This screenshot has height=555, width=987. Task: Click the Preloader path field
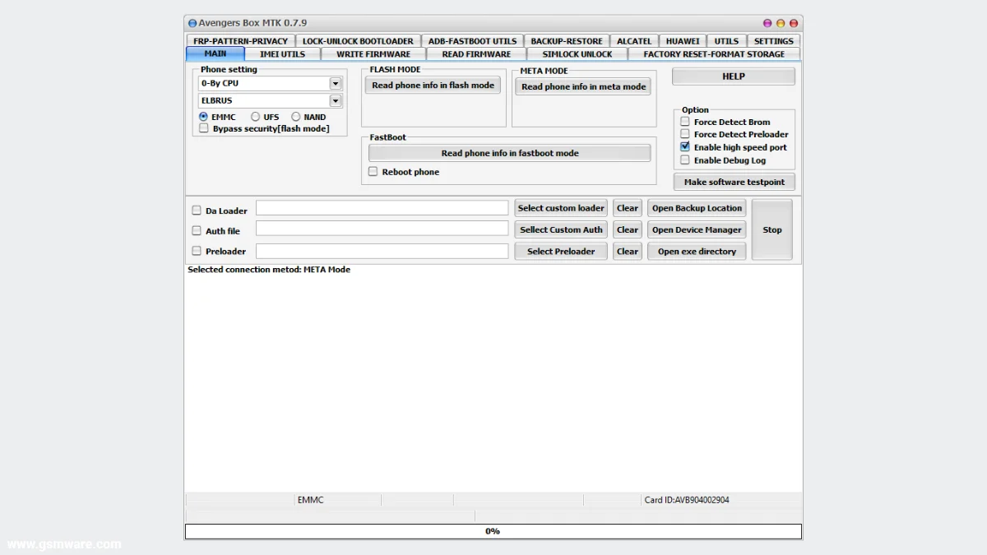(x=382, y=251)
